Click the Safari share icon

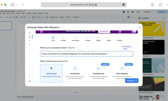click(160, 5)
